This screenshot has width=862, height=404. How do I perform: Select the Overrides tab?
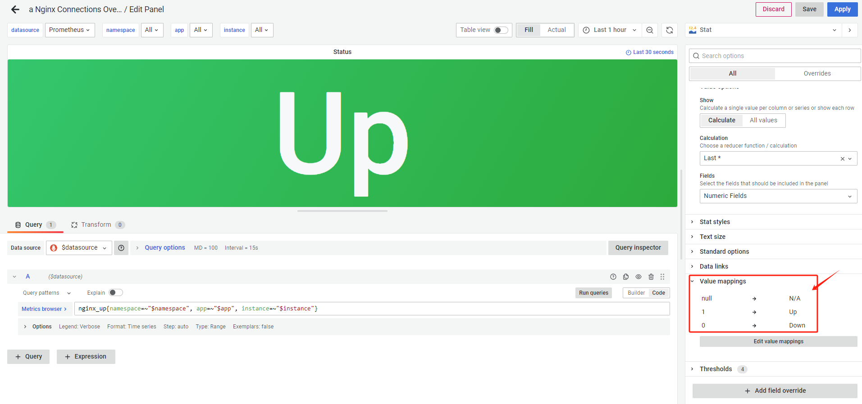[817, 74]
